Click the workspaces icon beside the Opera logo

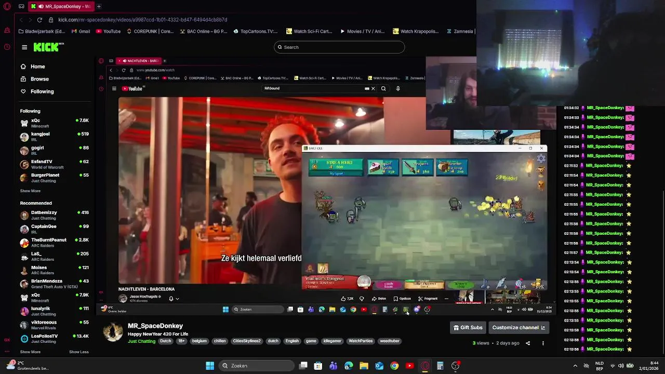point(21,6)
